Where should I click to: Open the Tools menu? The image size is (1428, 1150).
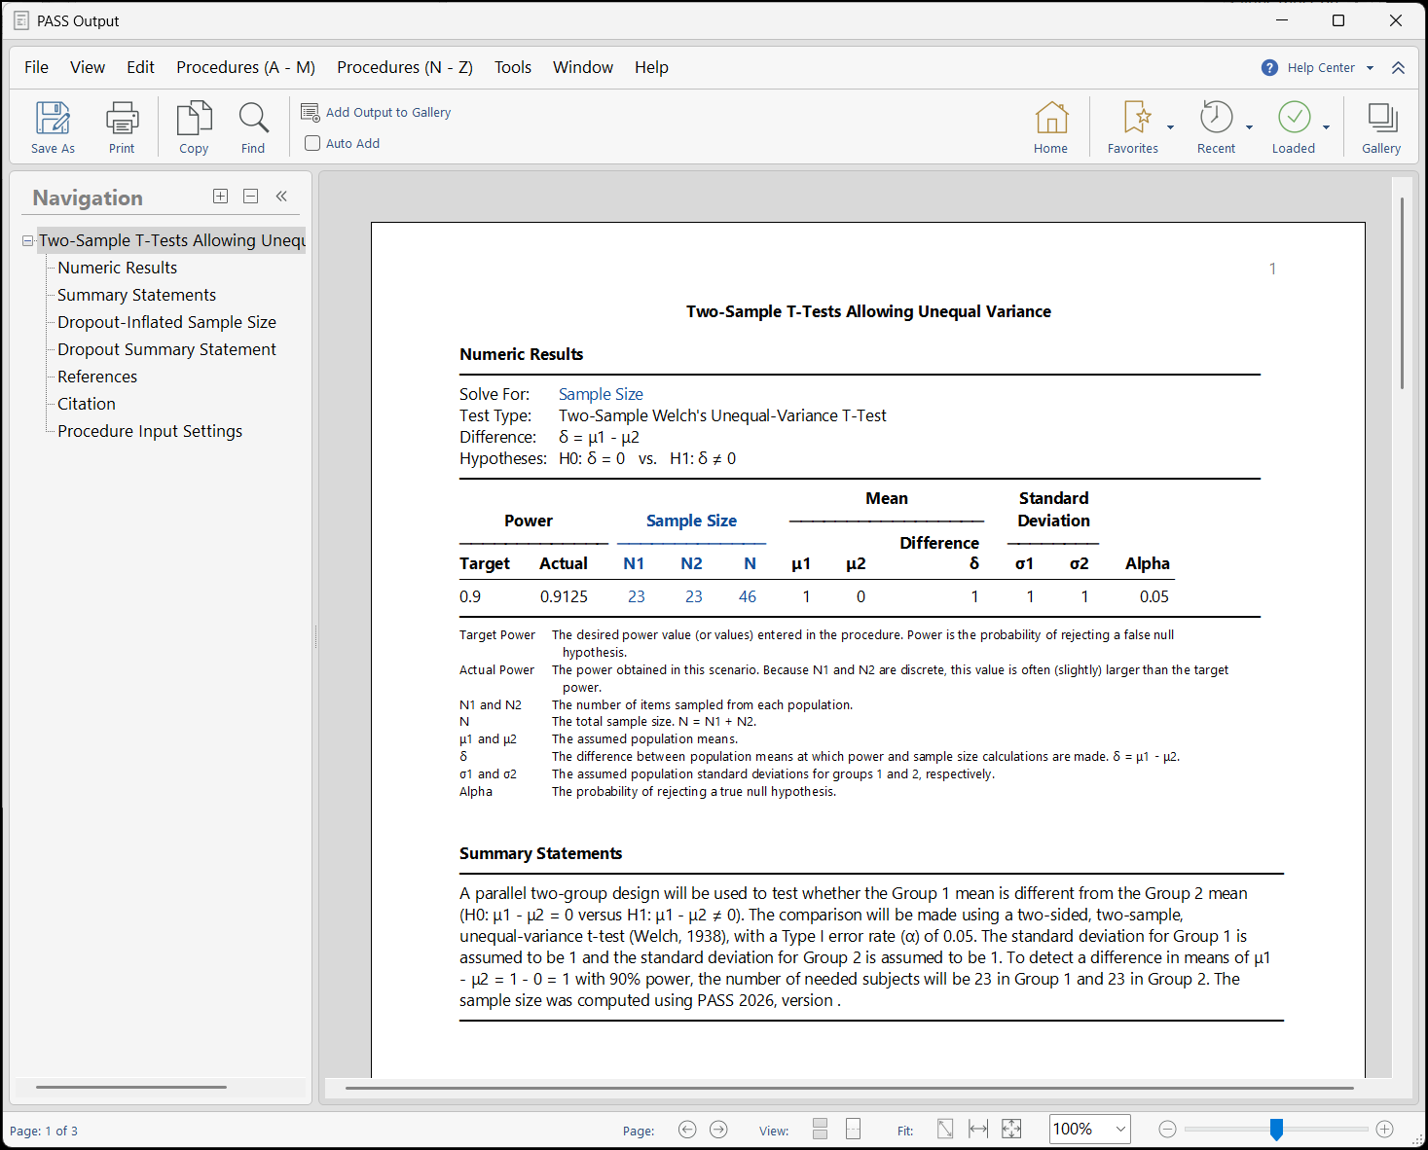[512, 67]
